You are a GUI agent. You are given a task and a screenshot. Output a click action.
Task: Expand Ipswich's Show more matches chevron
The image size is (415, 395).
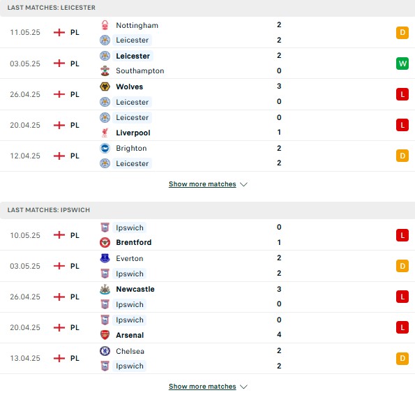point(243,387)
